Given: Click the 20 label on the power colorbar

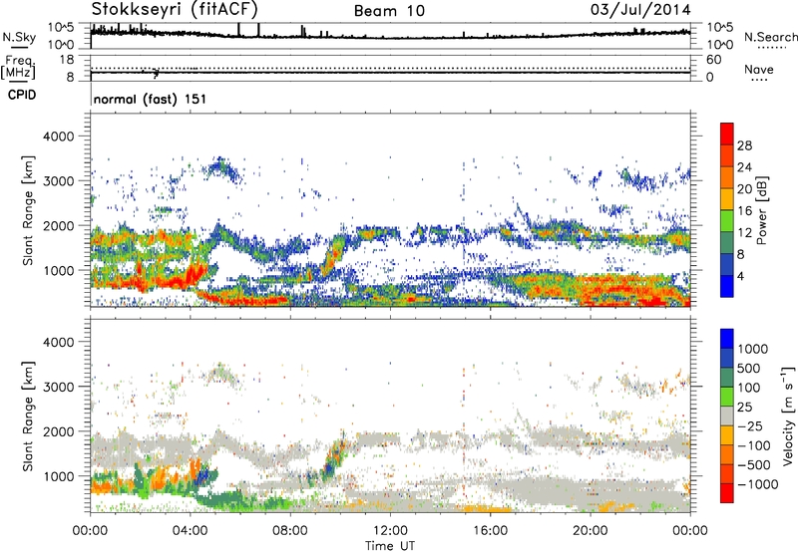Looking at the screenshot, I should click(x=744, y=189).
